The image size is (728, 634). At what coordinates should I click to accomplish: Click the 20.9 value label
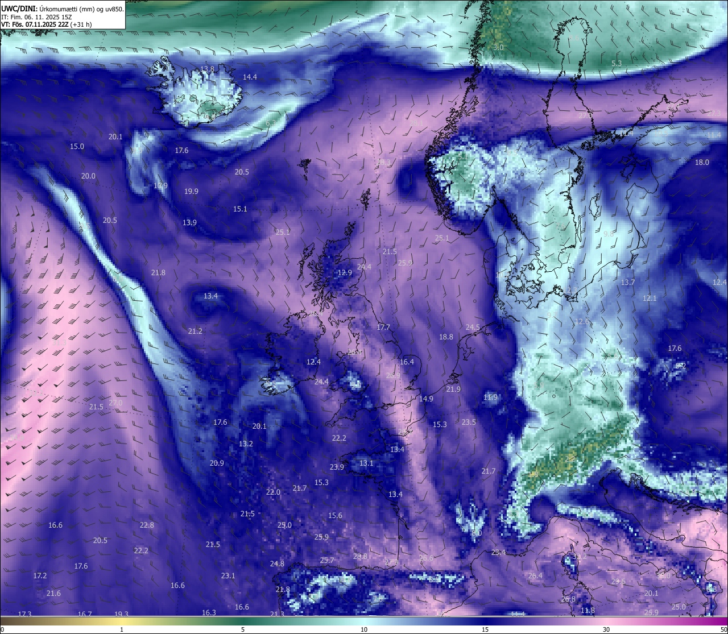217,463
